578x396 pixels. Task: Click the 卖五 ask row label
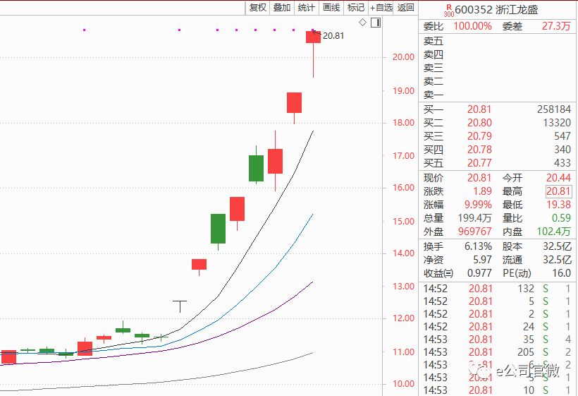point(433,41)
